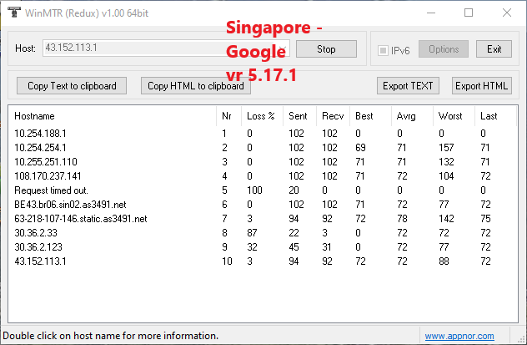Select the 63-218-107-146.static.as3491.net row
Image resolution: width=527 pixels, height=345 pixels.
(263, 219)
